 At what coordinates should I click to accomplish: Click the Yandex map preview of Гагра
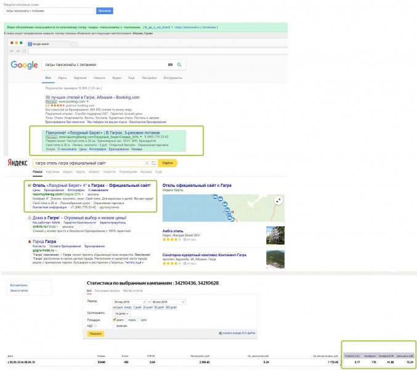tap(224, 208)
